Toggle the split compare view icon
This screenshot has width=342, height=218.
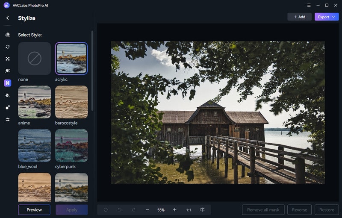click(x=202, y=210)
